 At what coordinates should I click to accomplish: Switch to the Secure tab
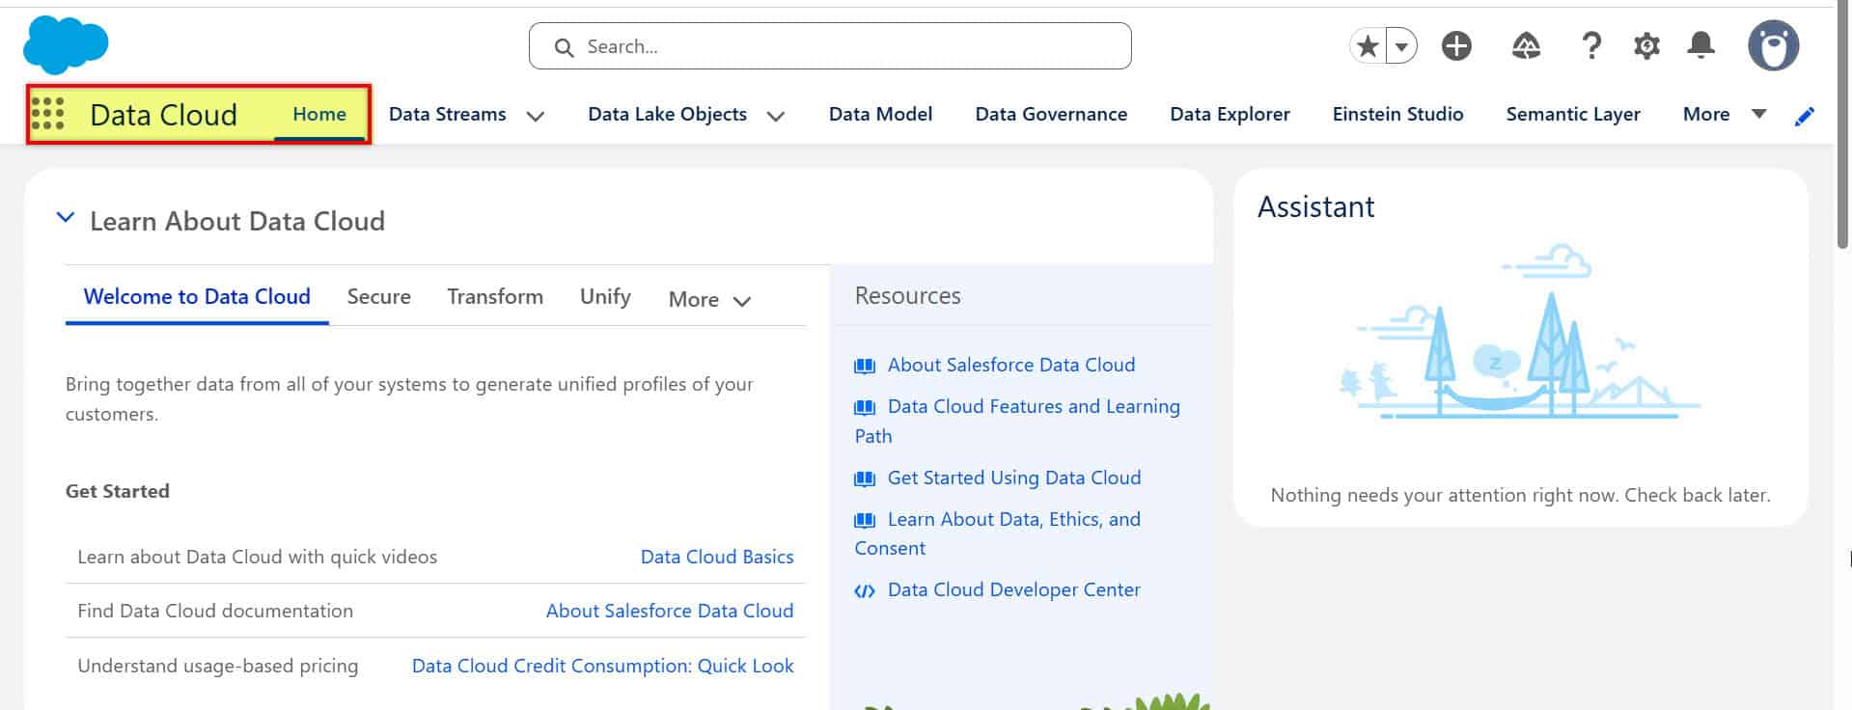[378, 296]
